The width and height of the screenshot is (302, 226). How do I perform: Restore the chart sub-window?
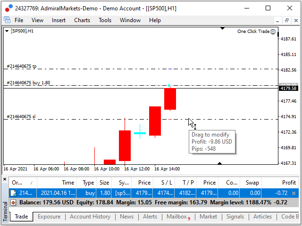pos(286,20)
